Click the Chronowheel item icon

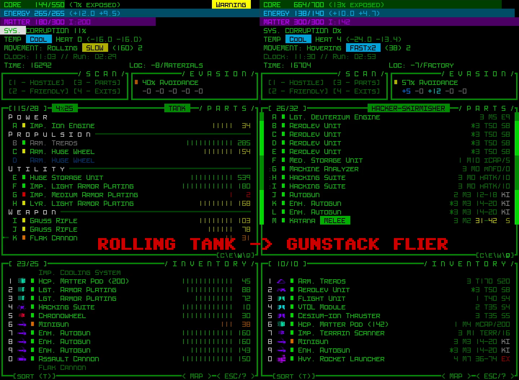22,316
